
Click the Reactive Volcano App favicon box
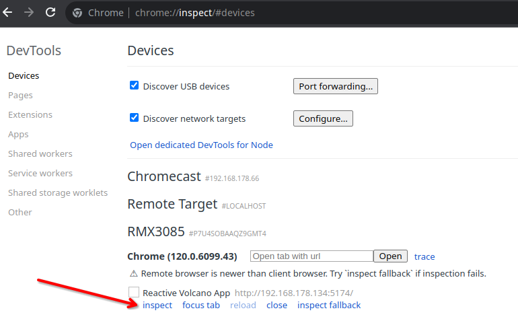(134, 292)
